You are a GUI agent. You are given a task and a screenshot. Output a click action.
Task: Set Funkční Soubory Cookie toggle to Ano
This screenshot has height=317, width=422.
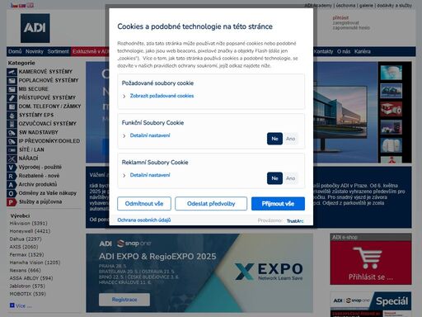point(290,139)
